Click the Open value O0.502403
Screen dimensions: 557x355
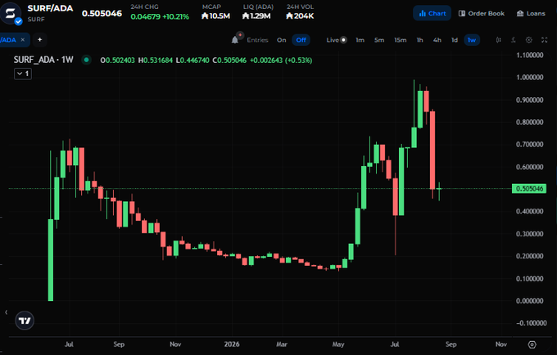pyautogui.click(x=118, y=61)
